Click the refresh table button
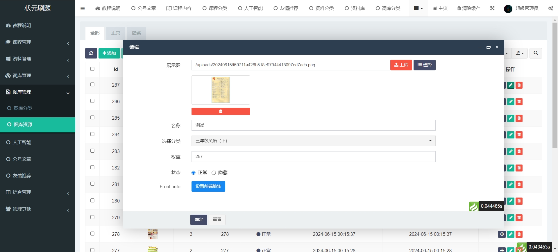Screen dimensions: 558x252 pyautogui.click(x=91, y=53)
